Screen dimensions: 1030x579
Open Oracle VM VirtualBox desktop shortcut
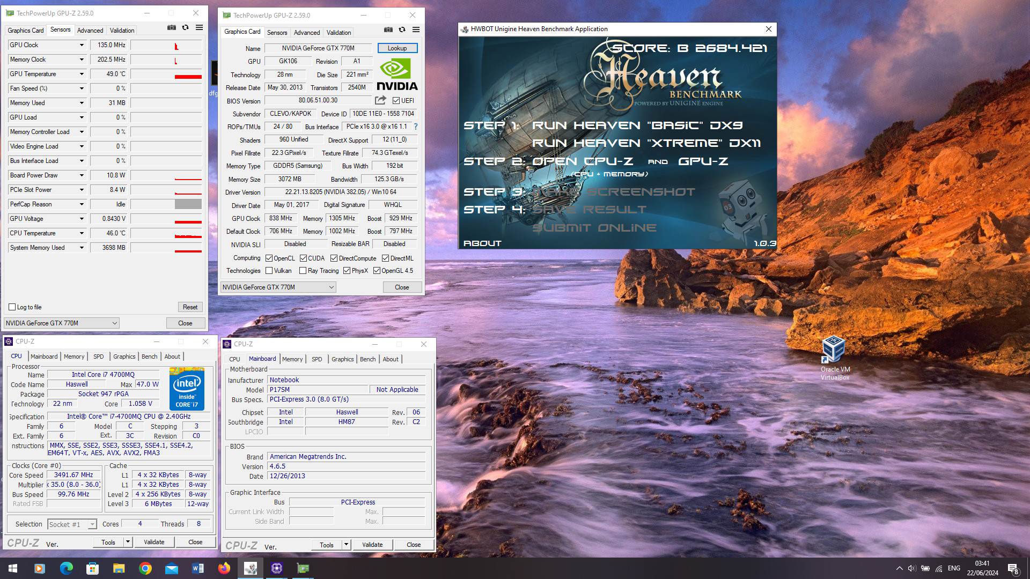835,358
